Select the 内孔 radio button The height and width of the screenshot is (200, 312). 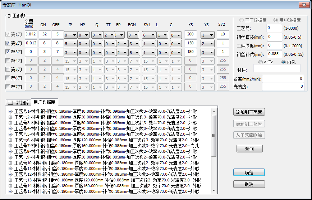click(284, 62)
